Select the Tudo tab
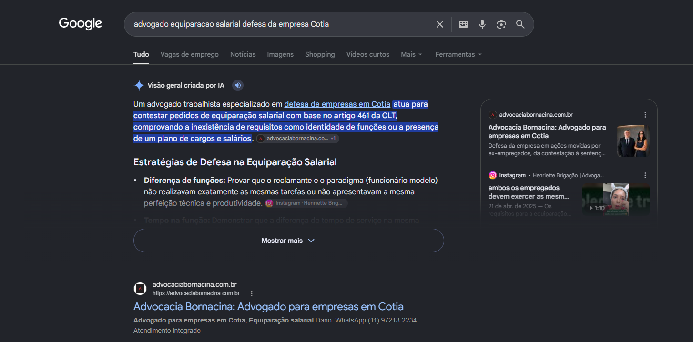This screenshot has width=693, height=342. click(141, 54)
